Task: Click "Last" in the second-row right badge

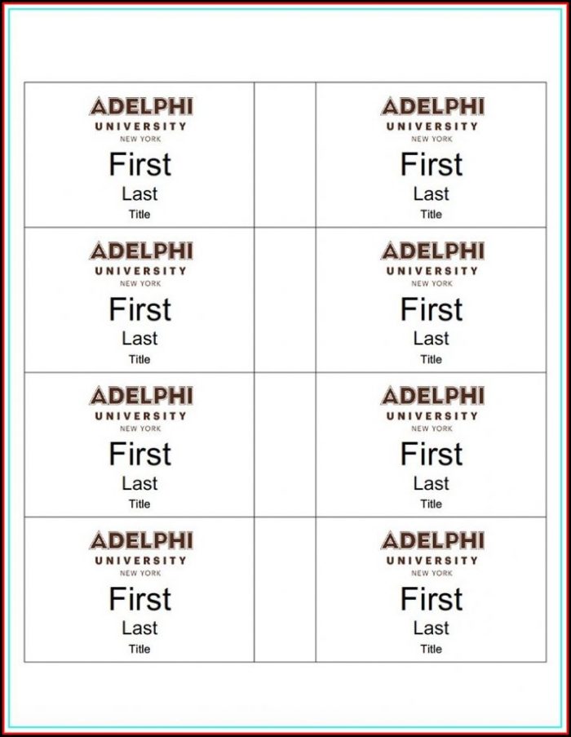Action: [431, 339]
